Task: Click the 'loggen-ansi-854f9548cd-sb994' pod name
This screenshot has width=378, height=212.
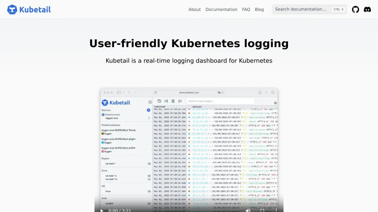Action: coord(118,148)
